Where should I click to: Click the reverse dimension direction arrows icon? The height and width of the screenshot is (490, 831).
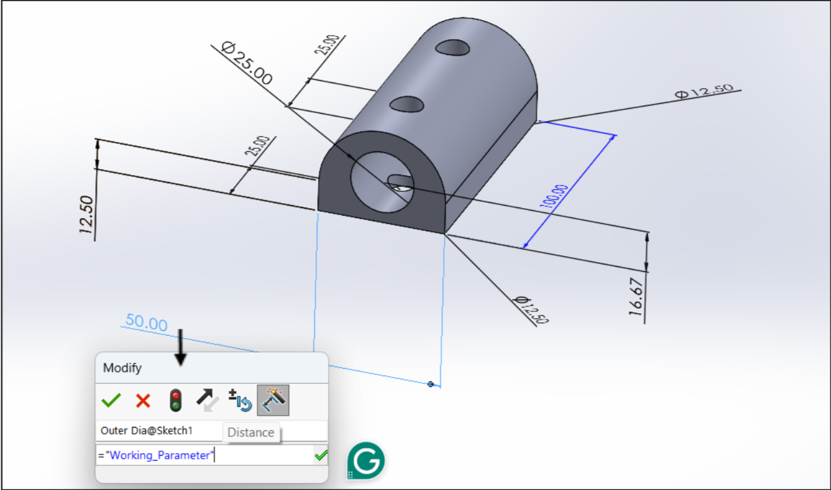click(208, 401)
